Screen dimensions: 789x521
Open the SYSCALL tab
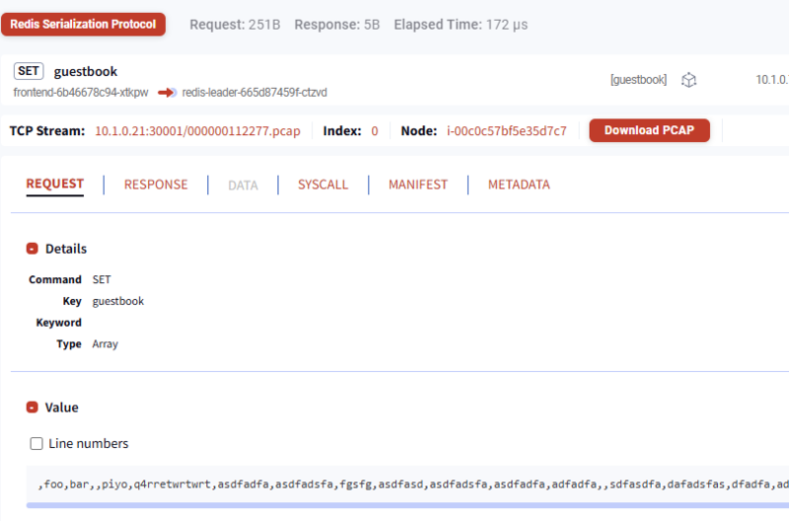click(x=323, y=185)
